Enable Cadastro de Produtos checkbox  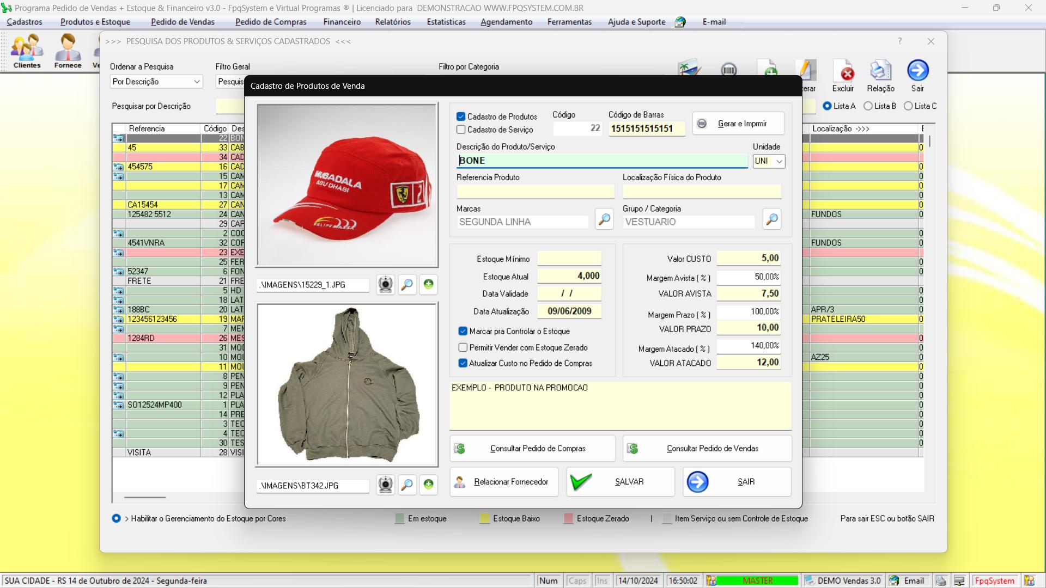pos(460,117)
